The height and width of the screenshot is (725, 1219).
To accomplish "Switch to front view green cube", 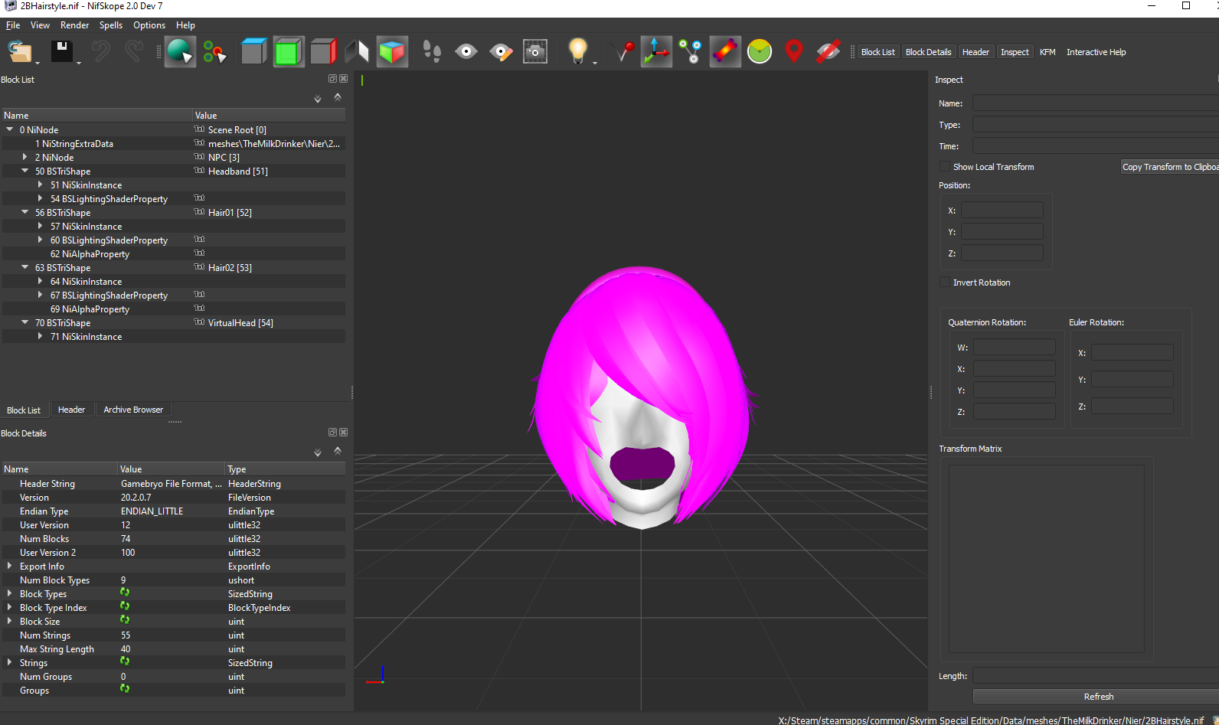I will (288, 51).
